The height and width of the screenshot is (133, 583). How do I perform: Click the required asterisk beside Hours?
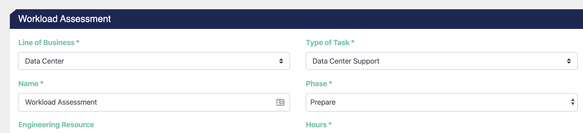click(330, 124)
